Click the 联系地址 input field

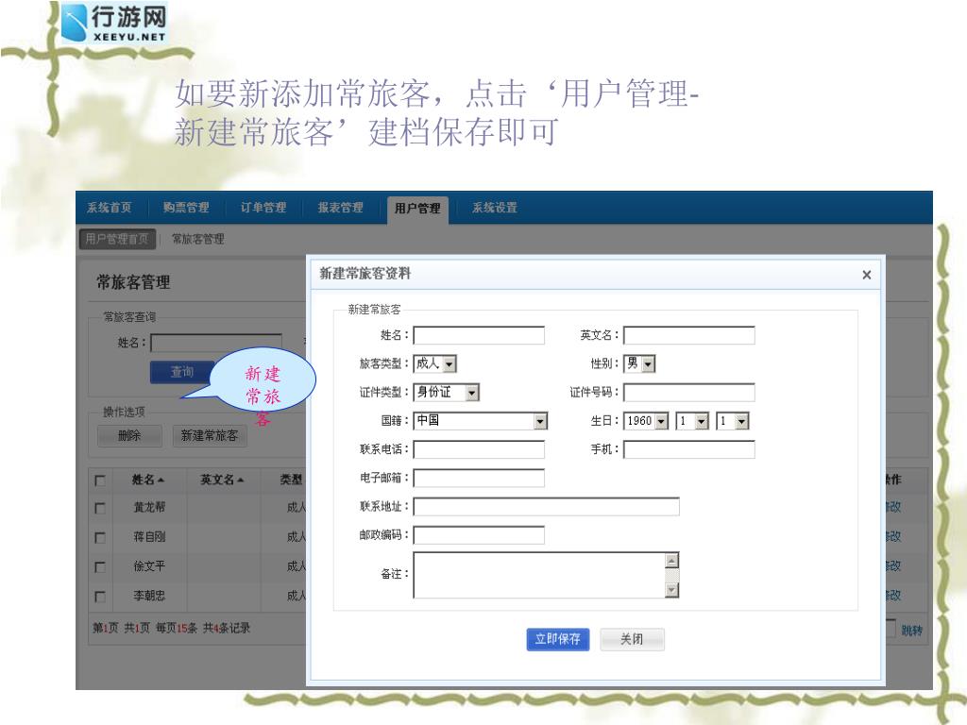point(547,507)
